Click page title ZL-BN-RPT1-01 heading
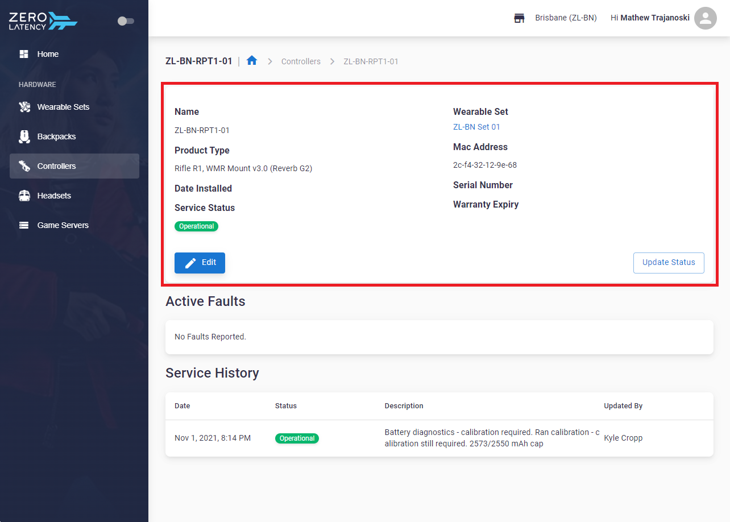 (x=199, y=61)
